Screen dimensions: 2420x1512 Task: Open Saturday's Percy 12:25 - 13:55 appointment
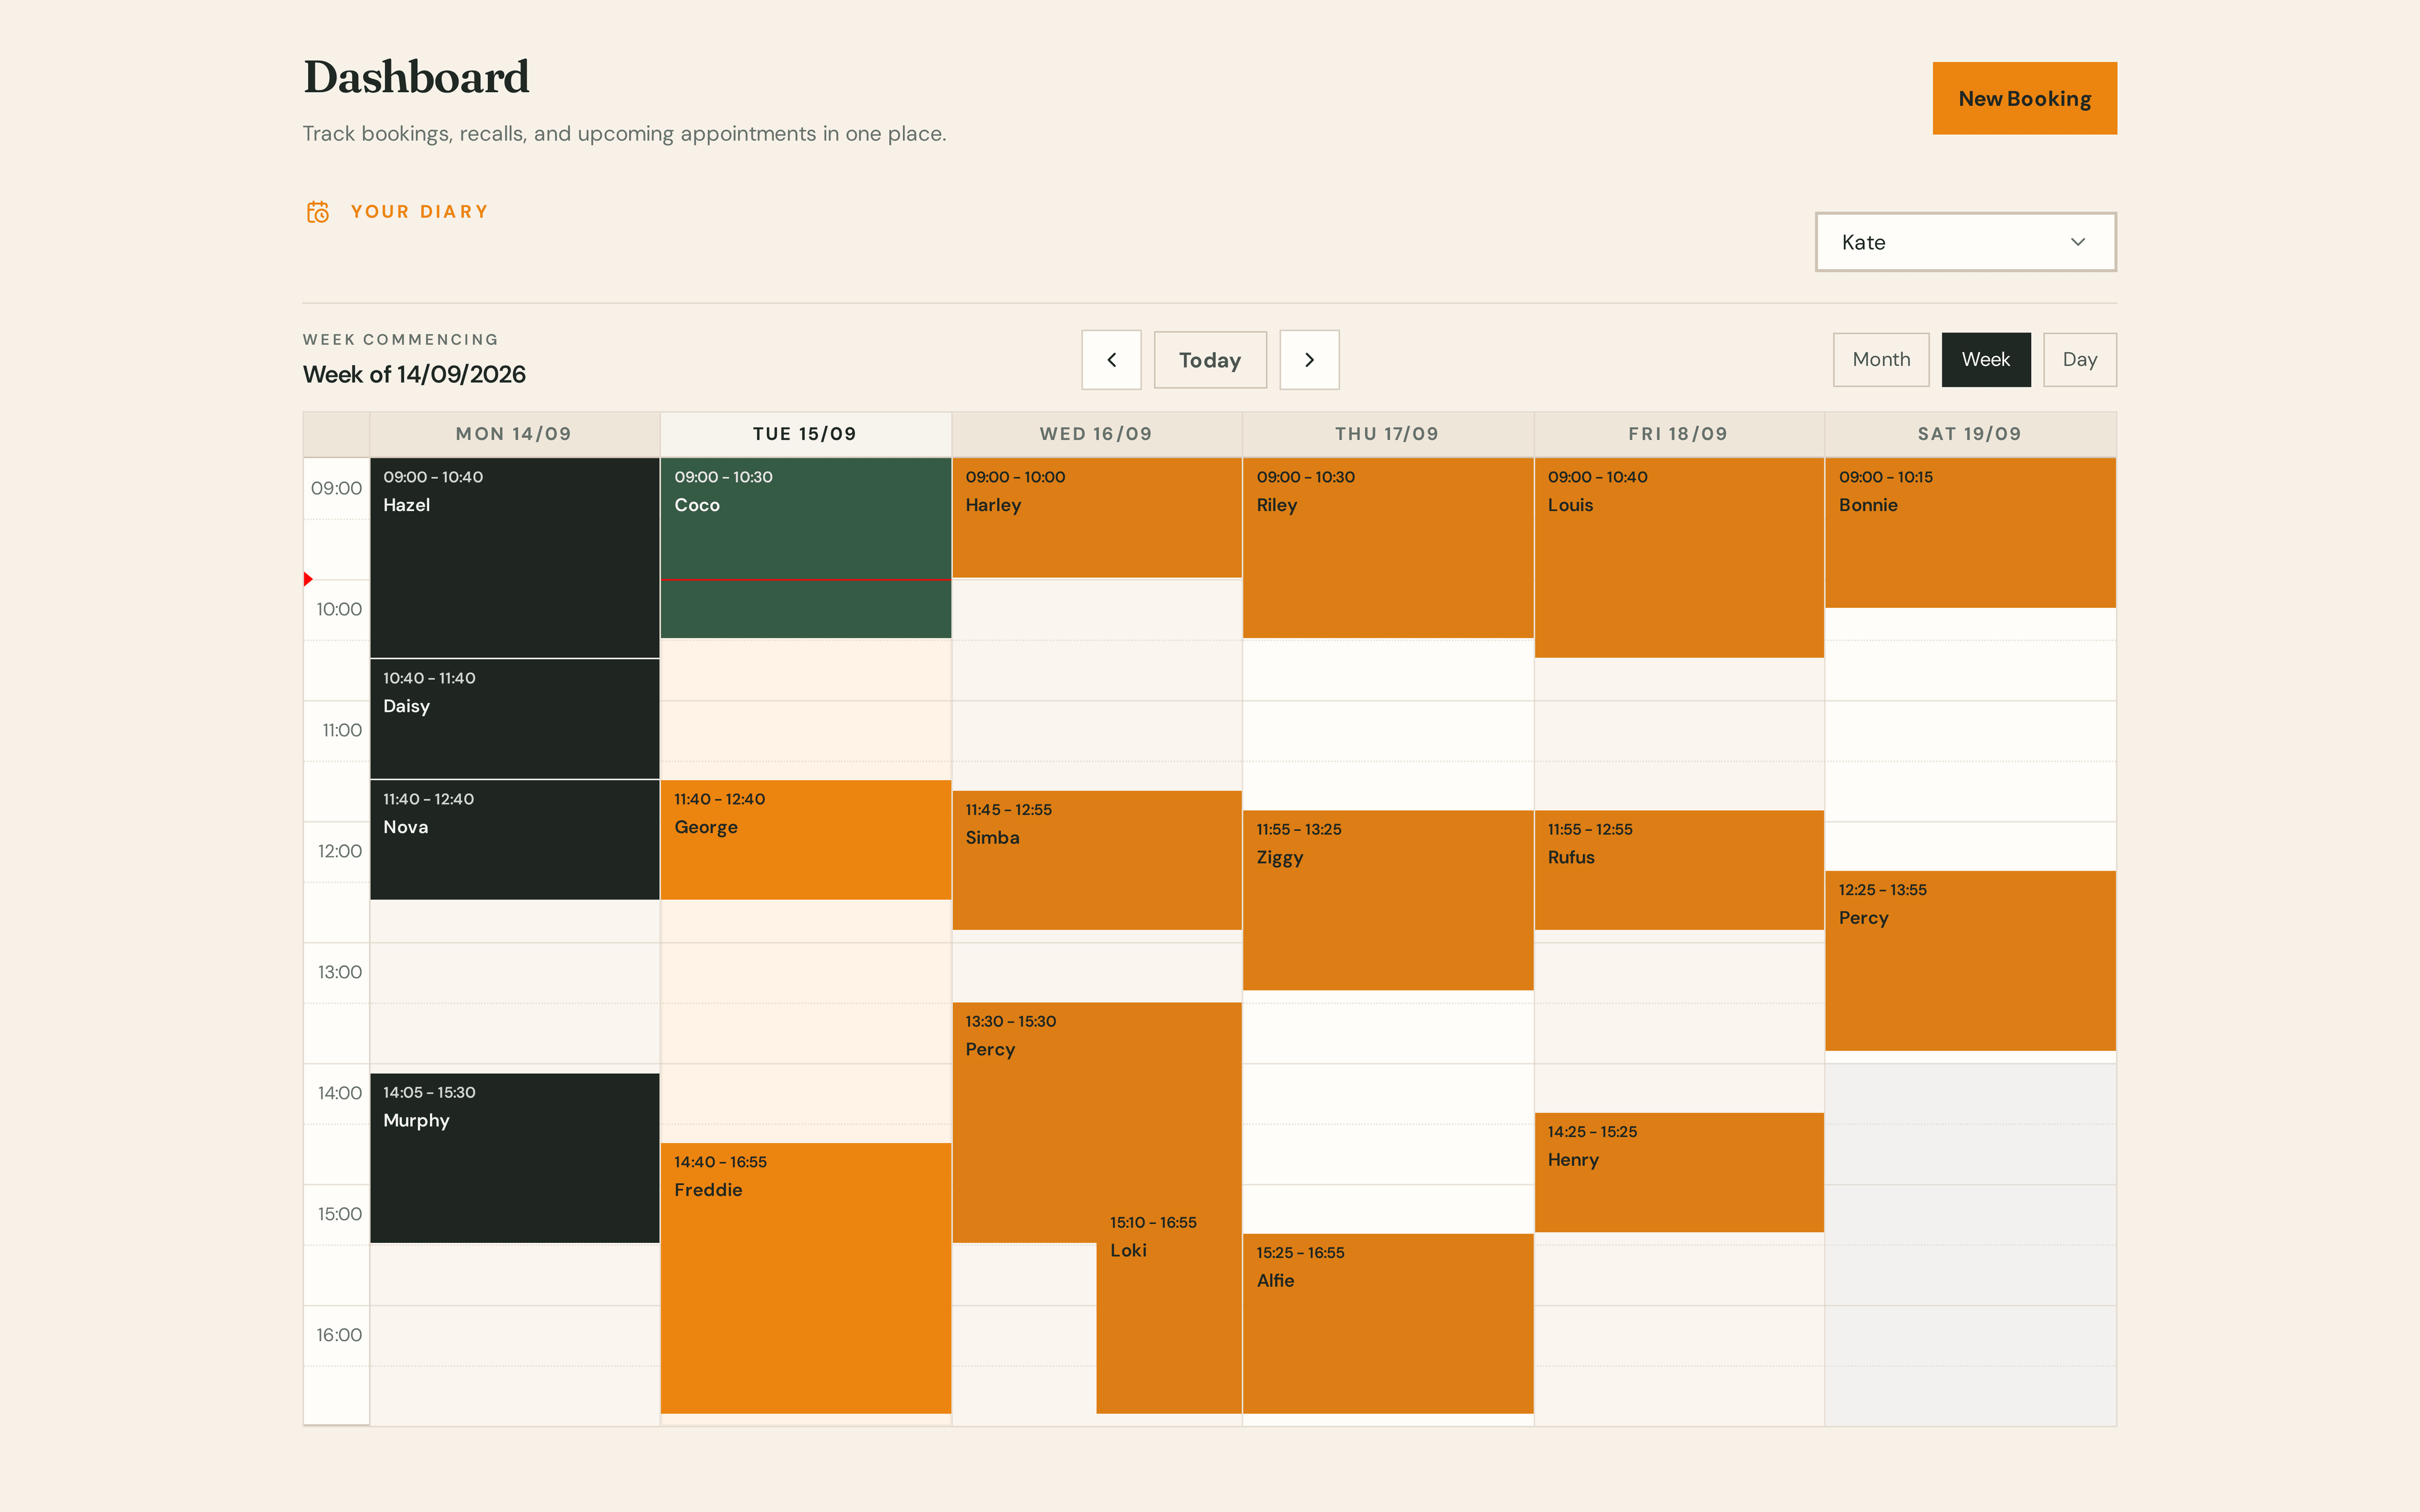click(x=1969, y=961)
